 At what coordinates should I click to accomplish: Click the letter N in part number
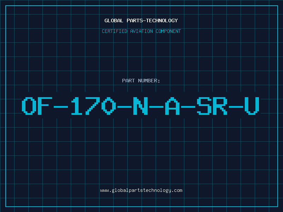coord(140,106)
